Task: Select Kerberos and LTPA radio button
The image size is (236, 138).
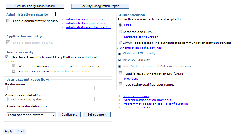Action: pos(120,31)
